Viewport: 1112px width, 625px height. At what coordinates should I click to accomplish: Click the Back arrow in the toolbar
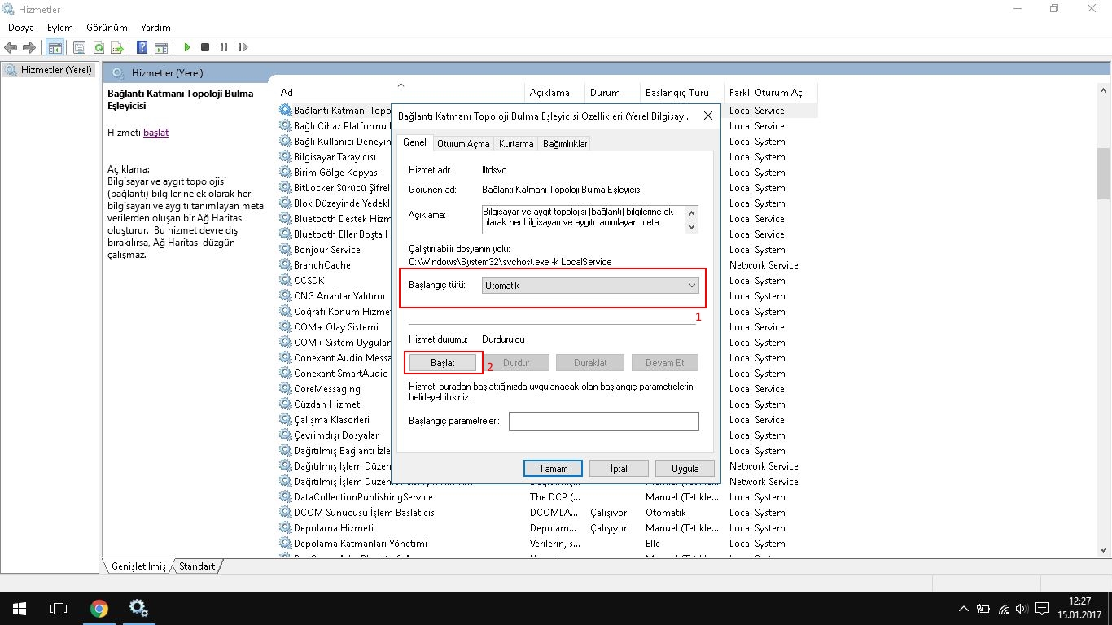click(x=11, y=47)
